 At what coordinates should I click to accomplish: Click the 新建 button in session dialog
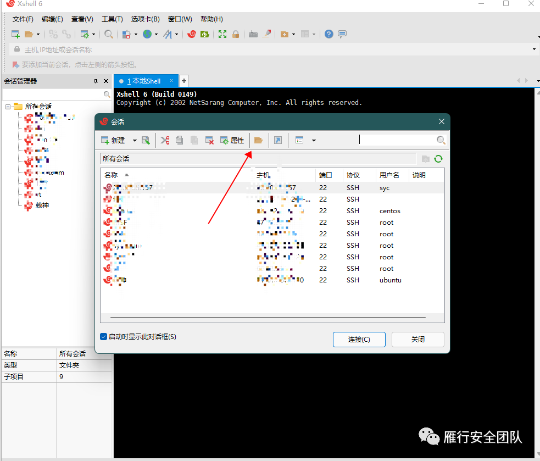pyautogui.click(x=113, y=140)
